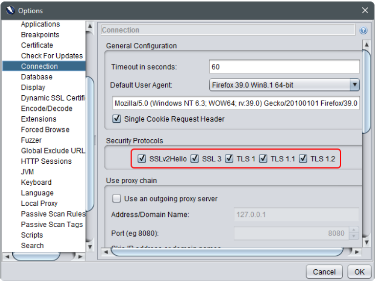Disable the SSL 3 protocol checkbox

point(195,159)
